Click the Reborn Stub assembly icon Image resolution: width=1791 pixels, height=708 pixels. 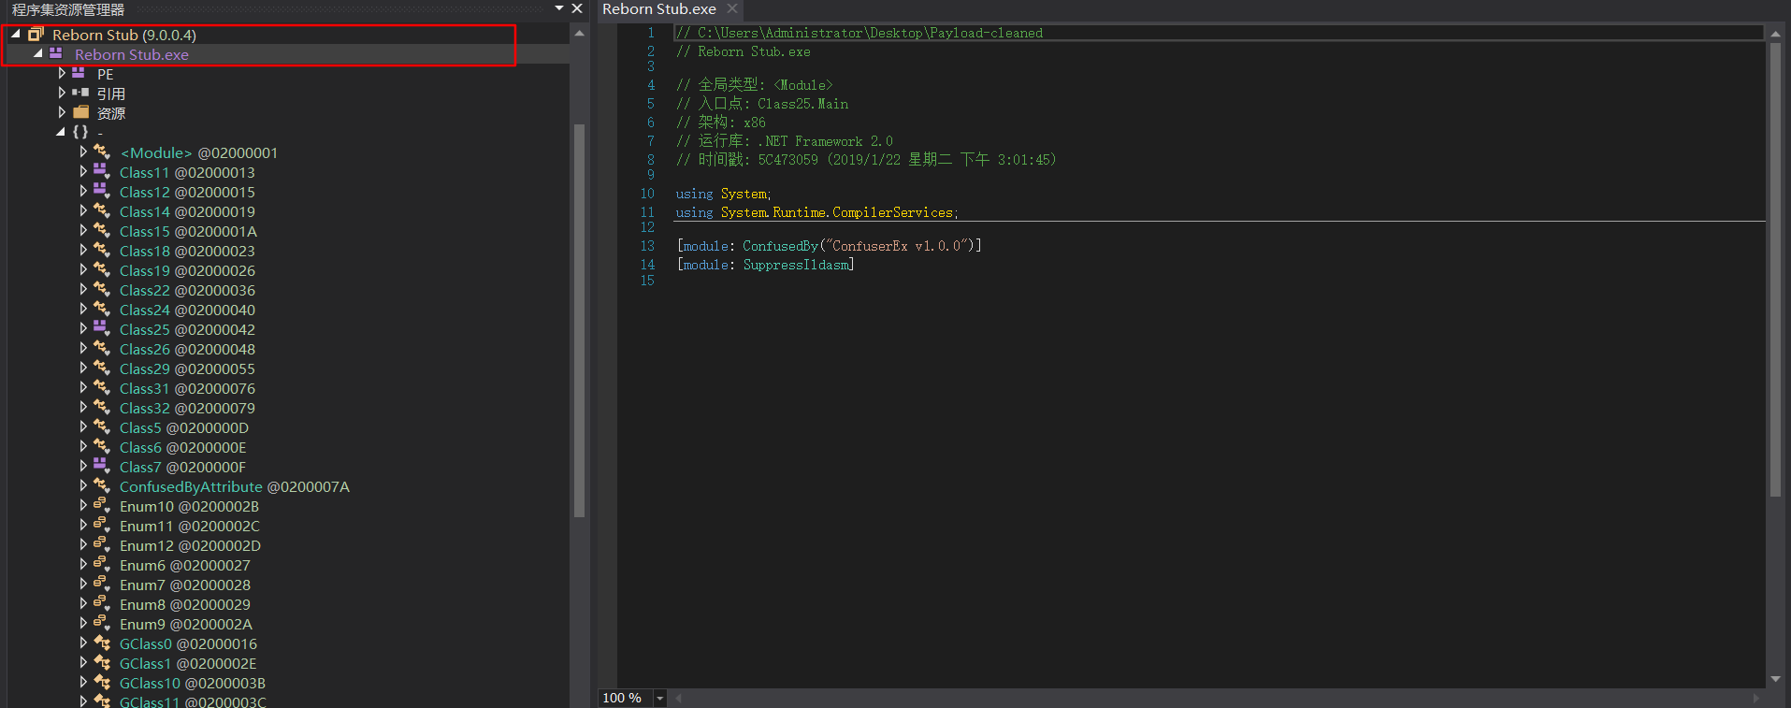(36, 35)
